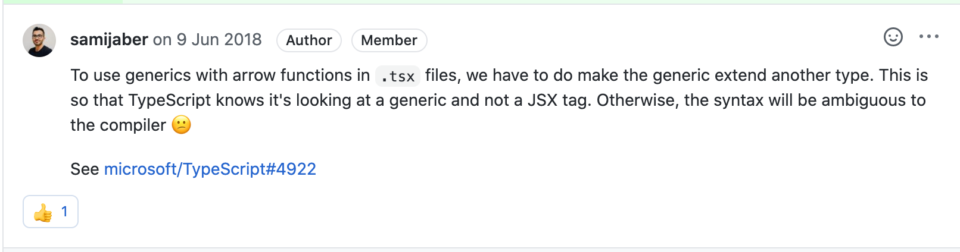Click the reaction count number 1
The height and width of the screenshot is (252, 960).
pyautogui.click(x=64, y=212)
